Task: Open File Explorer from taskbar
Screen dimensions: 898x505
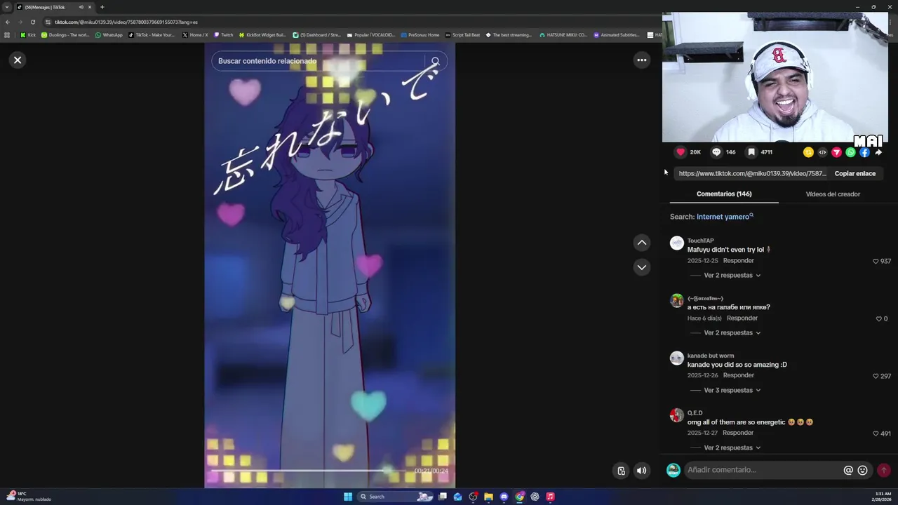Action: coord(488,497)
